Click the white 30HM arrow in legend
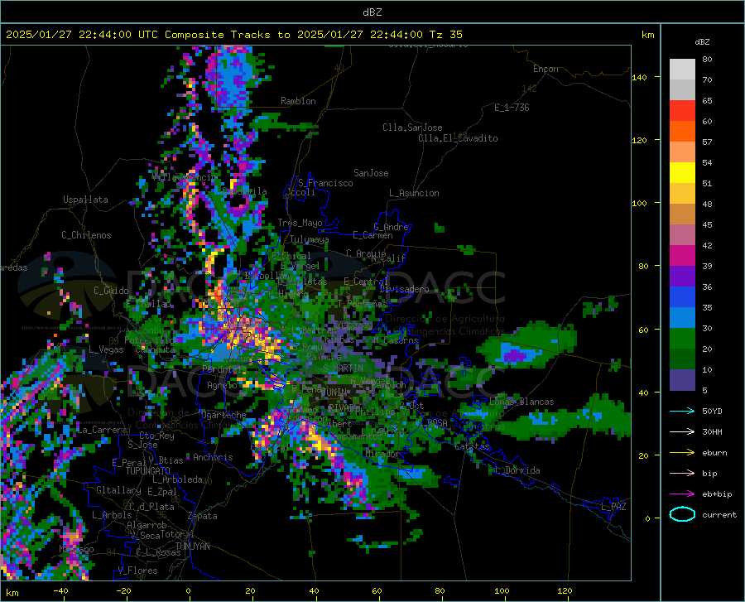Viewport: 745px width, 602px height. (x=682, y=432)
